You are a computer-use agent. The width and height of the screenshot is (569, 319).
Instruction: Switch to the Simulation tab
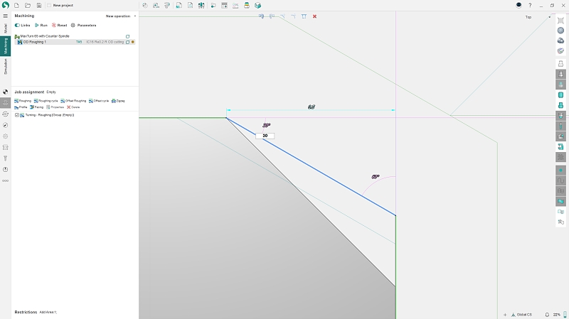(6, 66)
